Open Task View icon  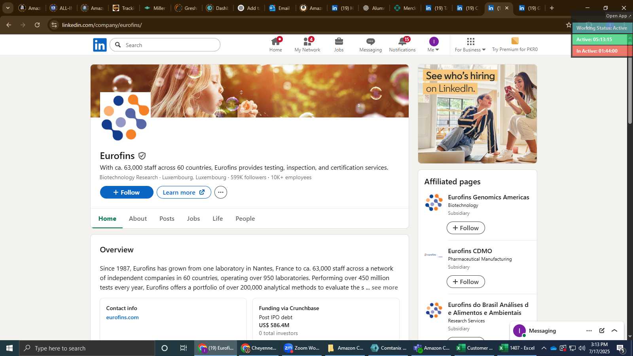click(184, 348)
